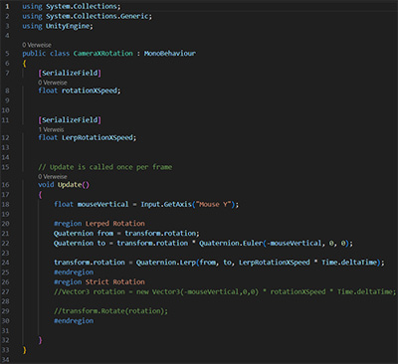Click LerpRotationXSpeed argument on line 24
This screenshot has height=364, width=398.
[275, 263]
